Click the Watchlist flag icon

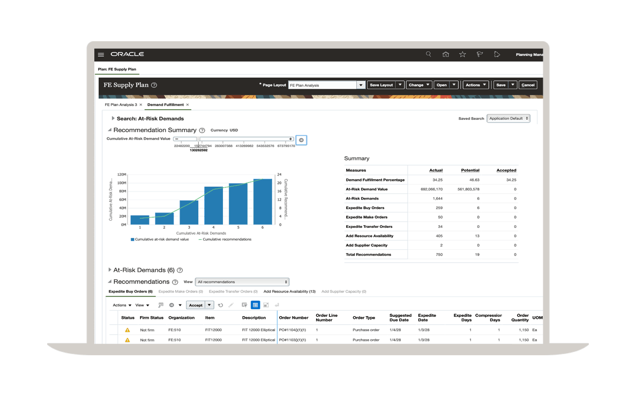480,55
